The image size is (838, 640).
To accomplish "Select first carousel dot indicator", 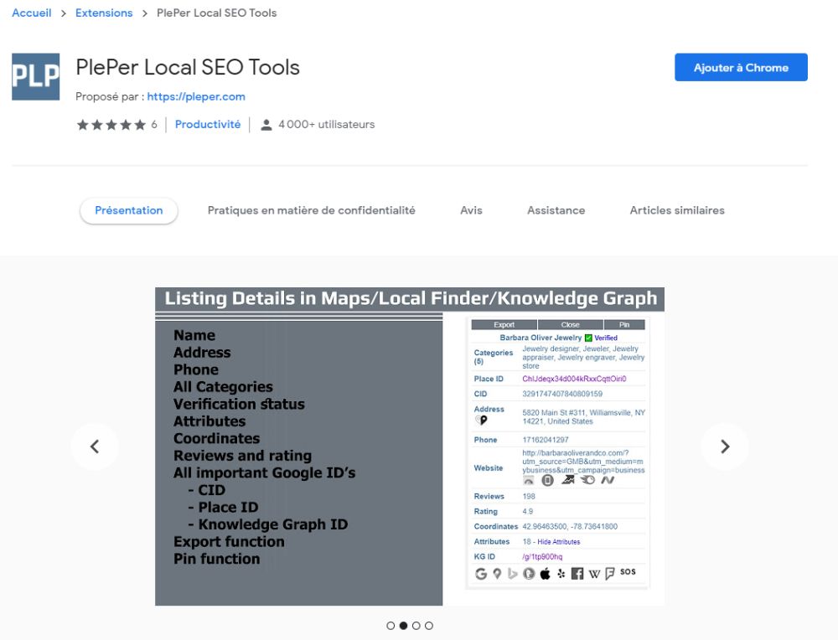I will tap(391, 626).
